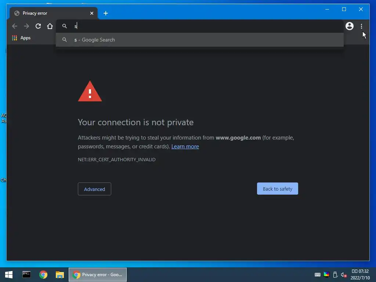Go back using the browser back arrow
376x282 pixels.
[x=15, y=26]
